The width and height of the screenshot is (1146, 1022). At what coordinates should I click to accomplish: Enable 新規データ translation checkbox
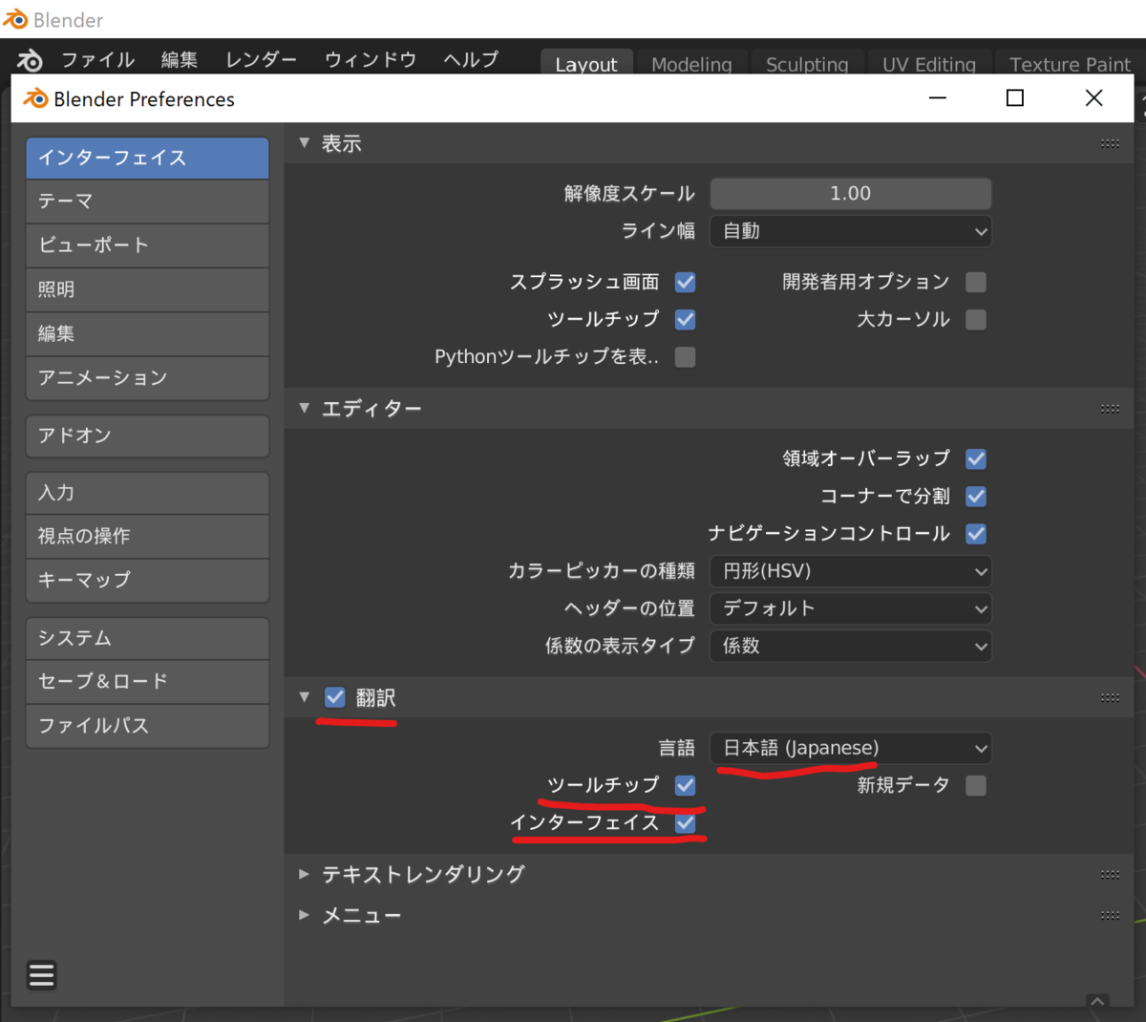(x=976, y=786)
